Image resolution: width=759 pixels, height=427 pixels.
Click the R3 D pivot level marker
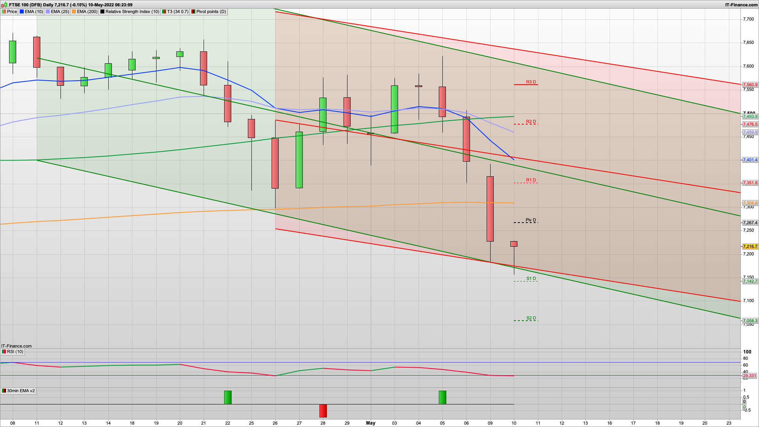531,82
